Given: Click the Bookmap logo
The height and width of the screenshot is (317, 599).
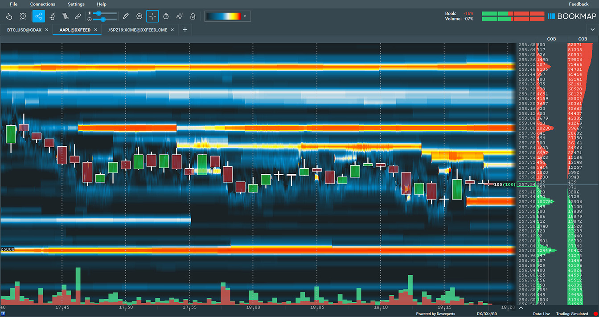Looking at the screenshot, I should pos(572,16).
